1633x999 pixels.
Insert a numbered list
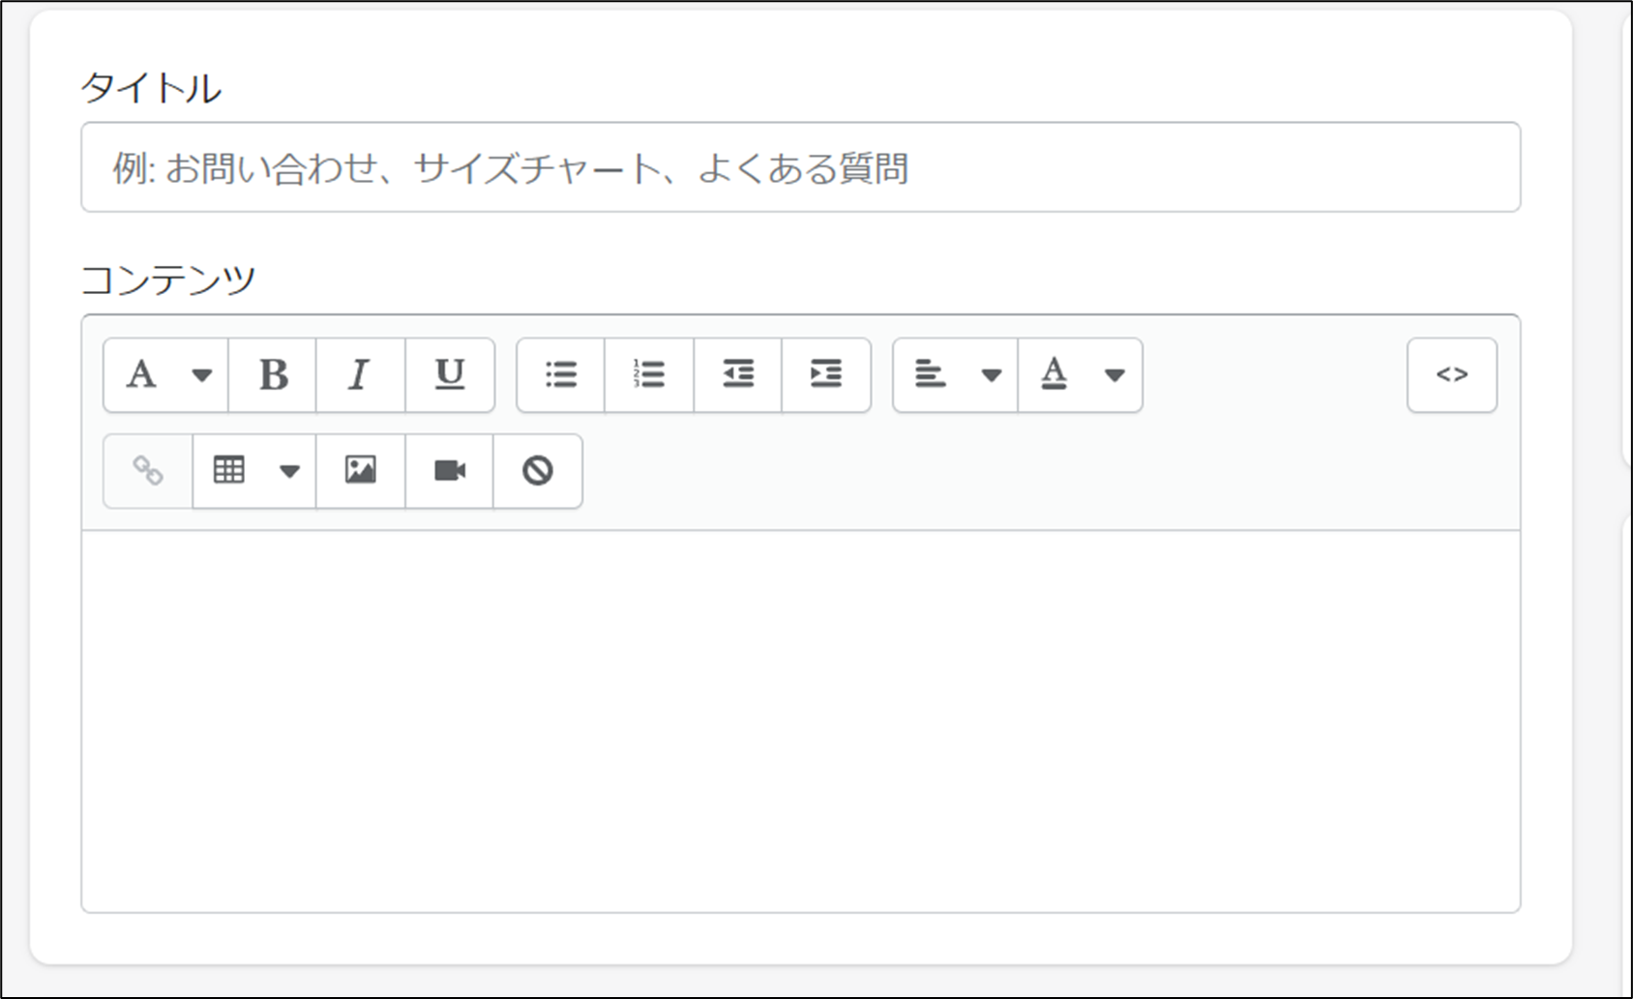[x=649, y=375]
